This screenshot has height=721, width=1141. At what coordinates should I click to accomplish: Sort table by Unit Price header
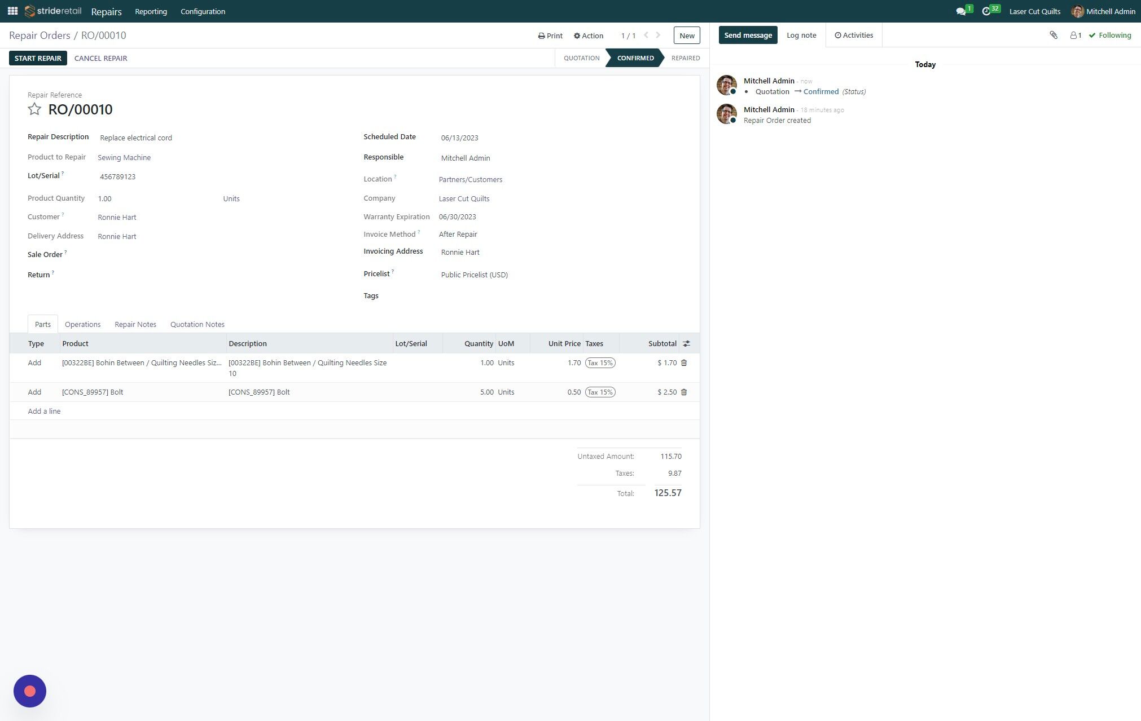pos(556,343)
